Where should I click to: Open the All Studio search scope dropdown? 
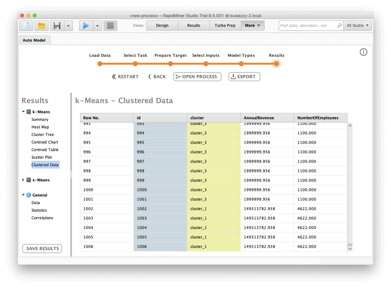point(357,25)
